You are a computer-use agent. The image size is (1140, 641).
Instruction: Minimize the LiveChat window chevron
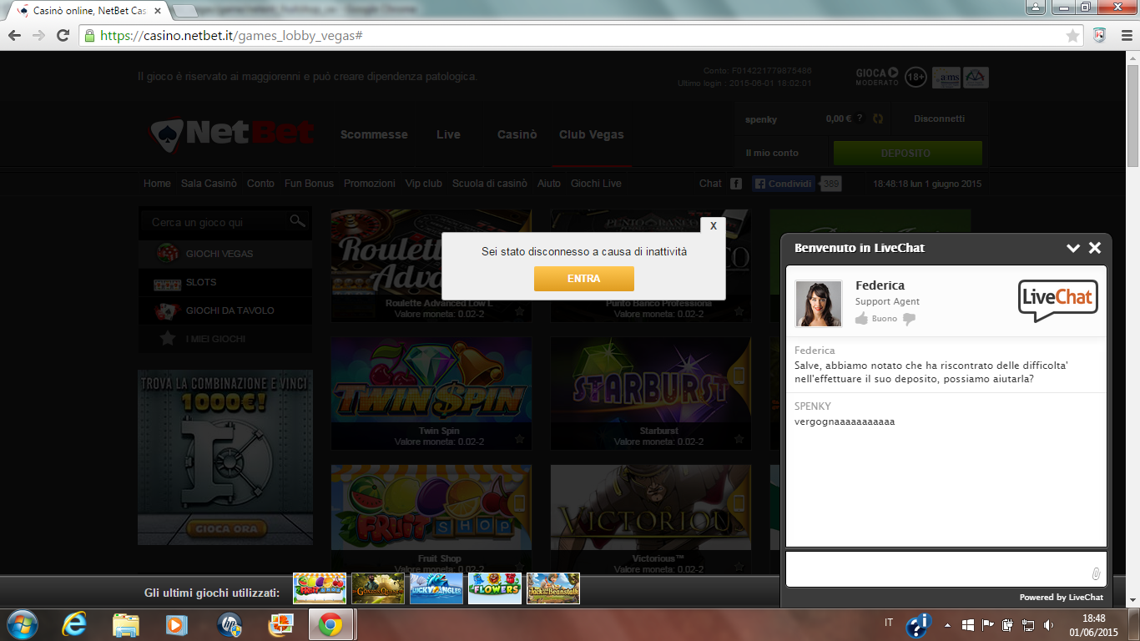[1073, 248]
